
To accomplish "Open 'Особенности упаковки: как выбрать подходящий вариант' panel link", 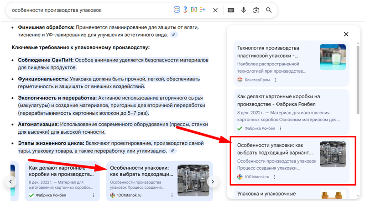I will point(275,149).
